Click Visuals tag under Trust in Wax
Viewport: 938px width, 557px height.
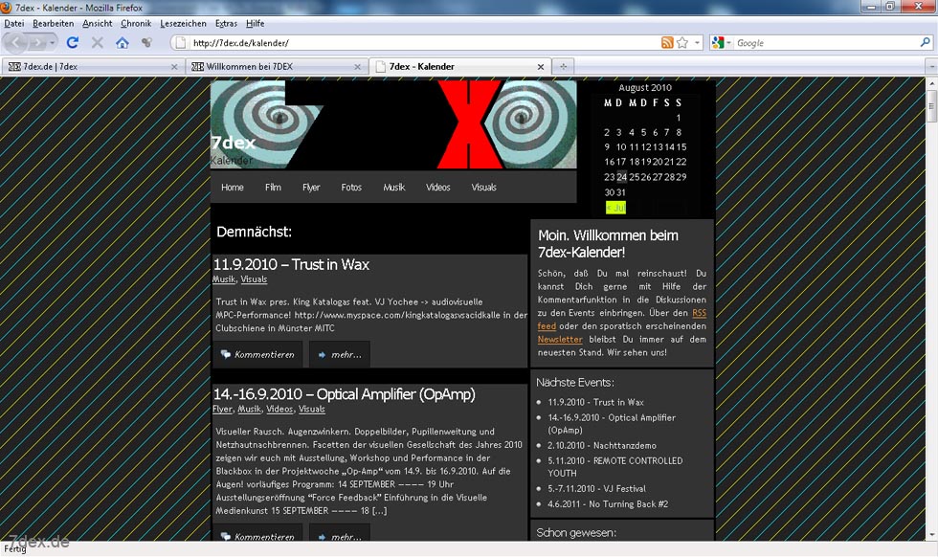pyautogui.click(x=254, y=279)
